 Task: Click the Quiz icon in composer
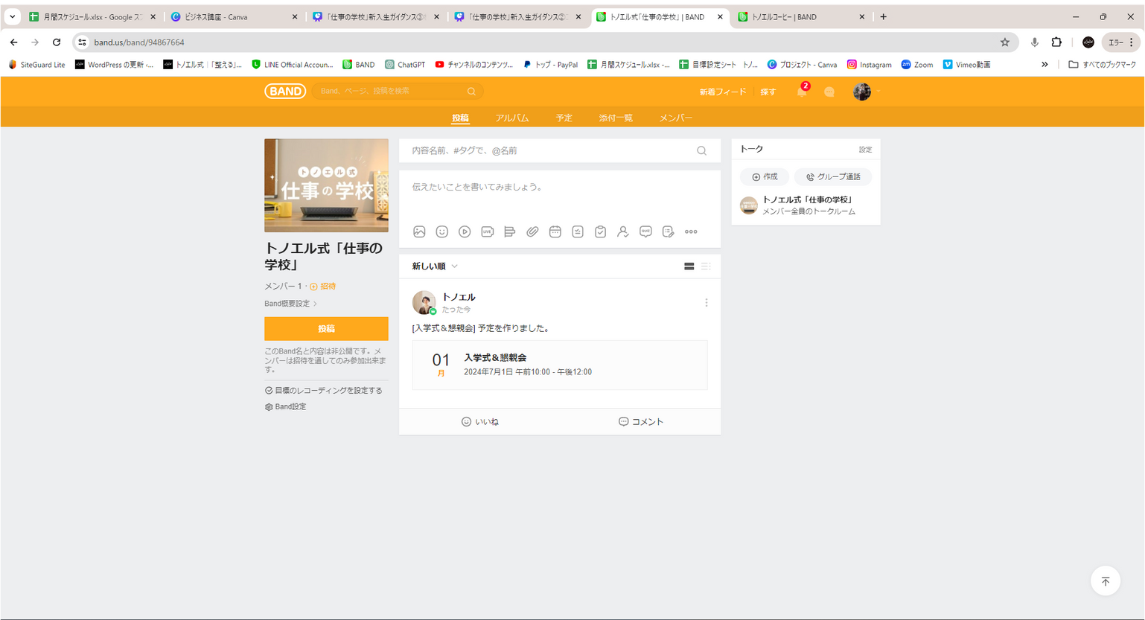tap(645, 232)
